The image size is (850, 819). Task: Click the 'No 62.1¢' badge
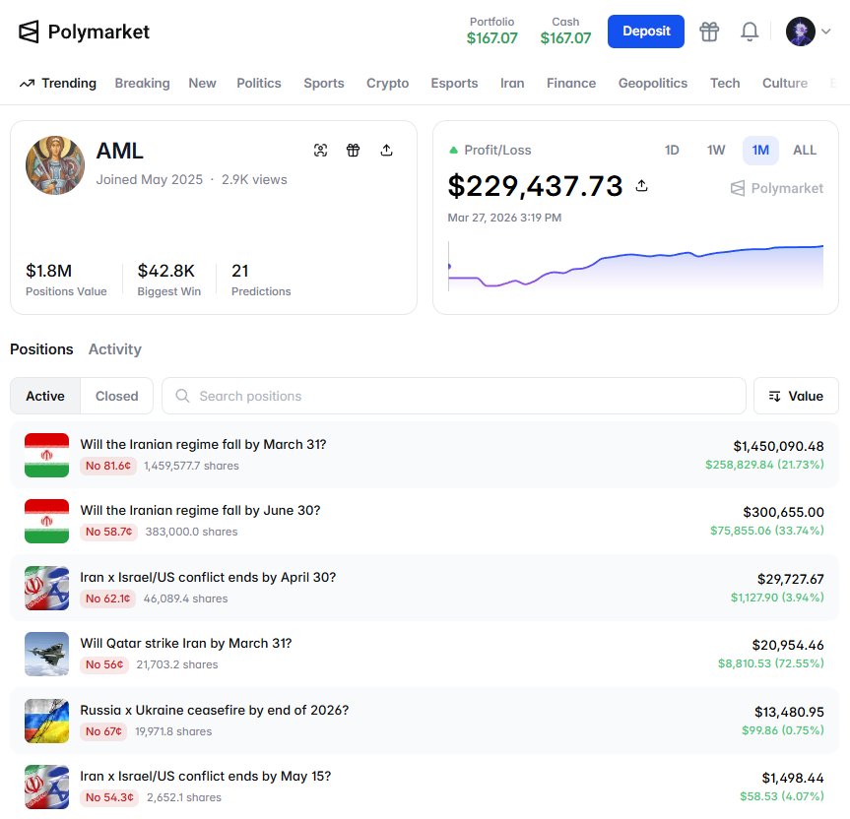[108, 598]
